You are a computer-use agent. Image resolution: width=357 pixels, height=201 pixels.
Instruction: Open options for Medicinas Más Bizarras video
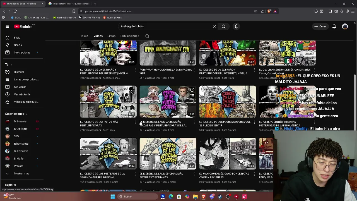(x=195, y=174)
